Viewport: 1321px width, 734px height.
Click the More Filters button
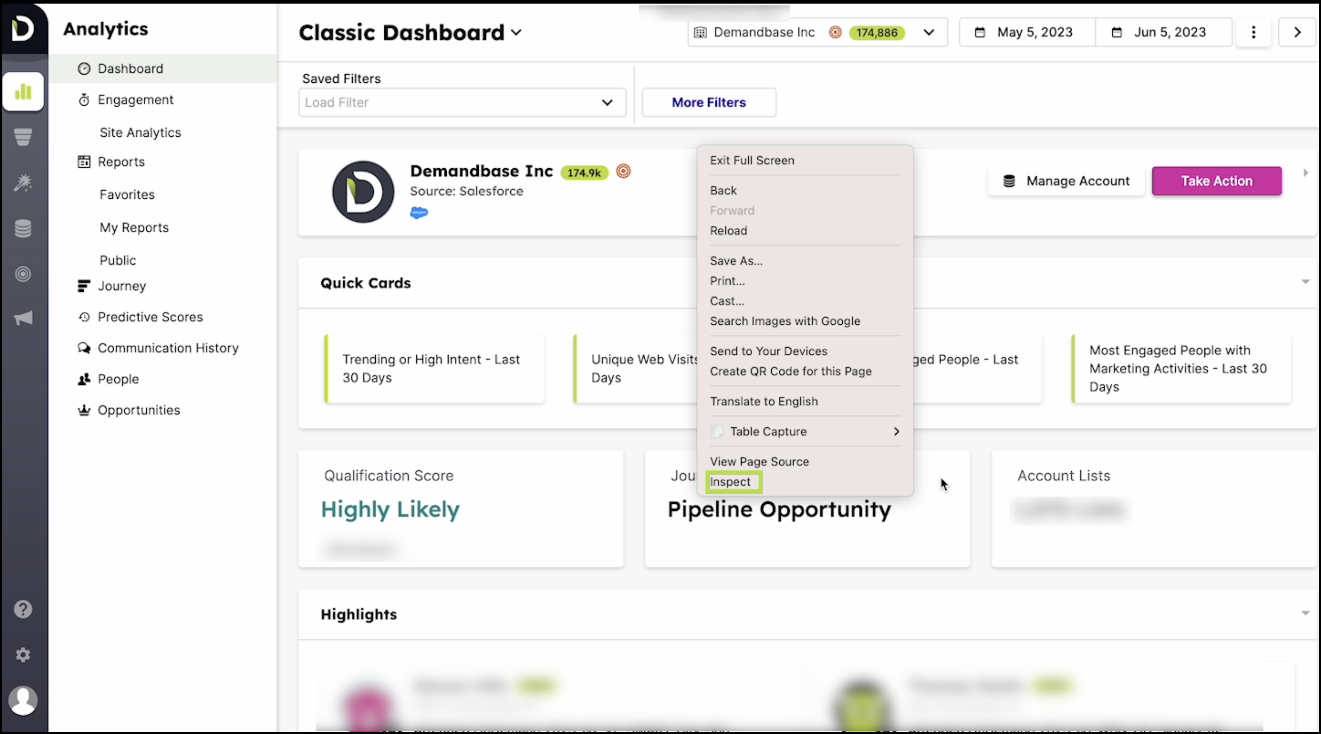[x=709, y=103]
